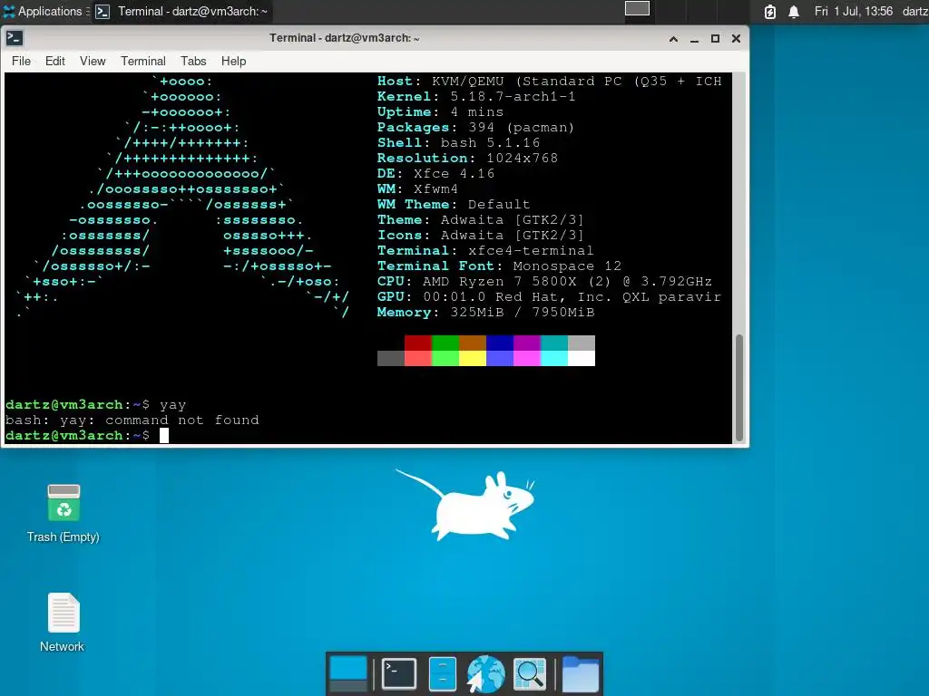
Task: Click the CPU line showing AMD Ryzen 7 5800X
Action: tap(544, 281)
